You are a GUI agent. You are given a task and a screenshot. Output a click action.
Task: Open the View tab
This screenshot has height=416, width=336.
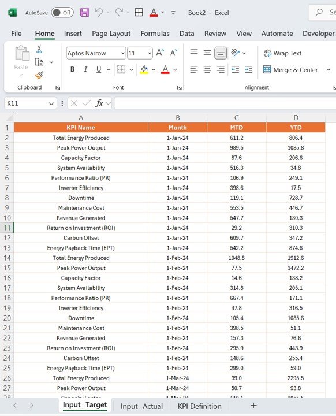pyautogui.click(x=244, y=34)
